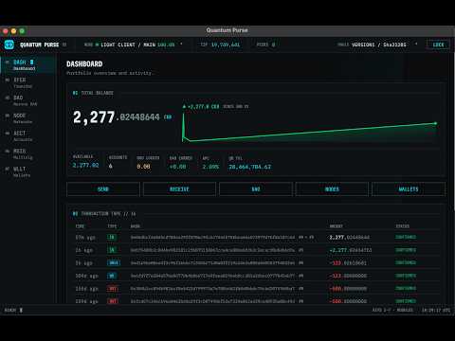Click the green endpoint of the balance chart
The width and height of the screenshot is (455, 341).
tap(435, 123)
